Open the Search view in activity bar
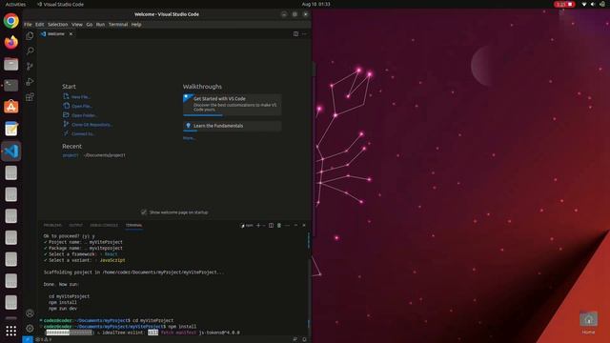 [30, 50]
